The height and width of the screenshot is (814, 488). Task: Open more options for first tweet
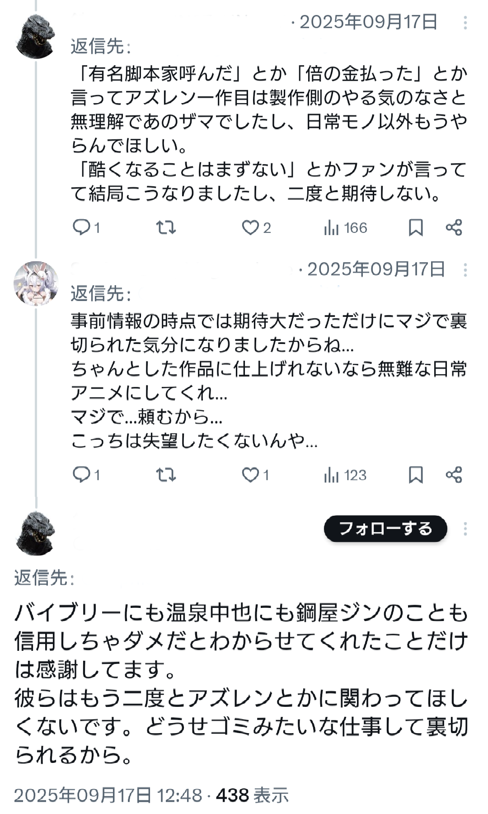[x=465, y=23]
